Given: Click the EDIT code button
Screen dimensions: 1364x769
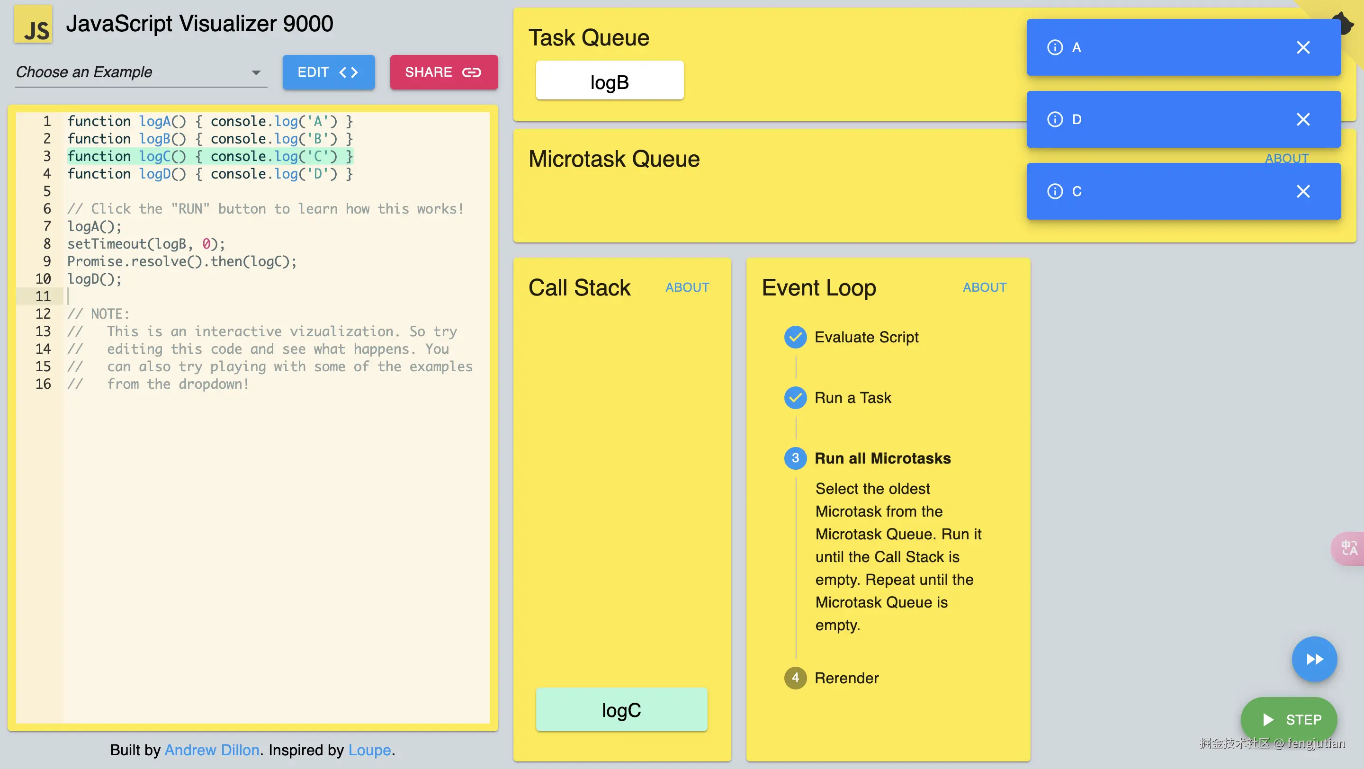Looking at the screenshot, I should (328, 72).
